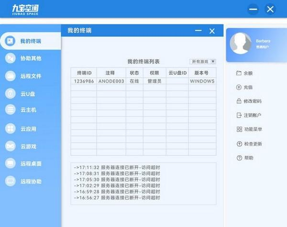Click the 17:11:32 log entry

click(117, 167)
